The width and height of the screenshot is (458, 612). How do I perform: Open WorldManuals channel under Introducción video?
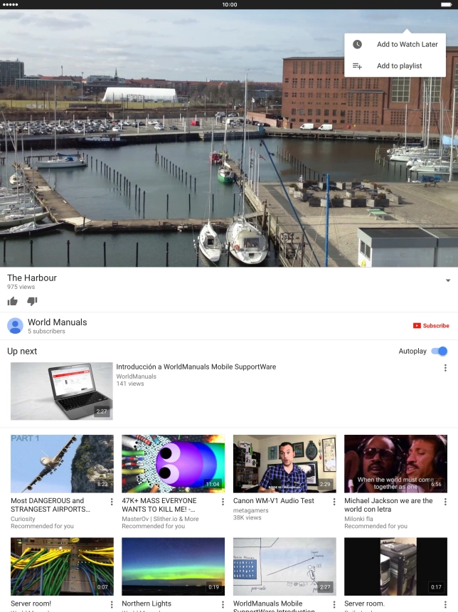point(136,376)
